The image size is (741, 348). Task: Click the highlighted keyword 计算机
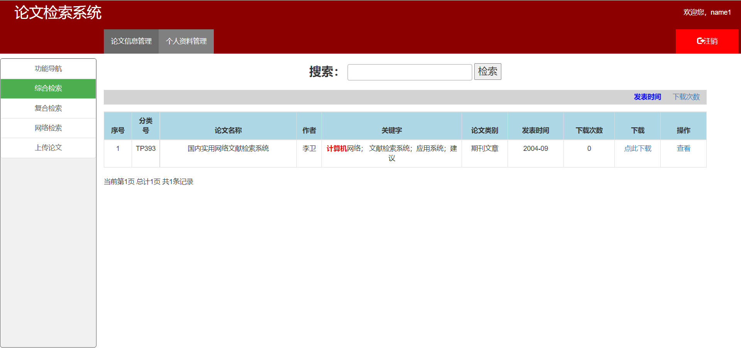(x=337, y=149)
